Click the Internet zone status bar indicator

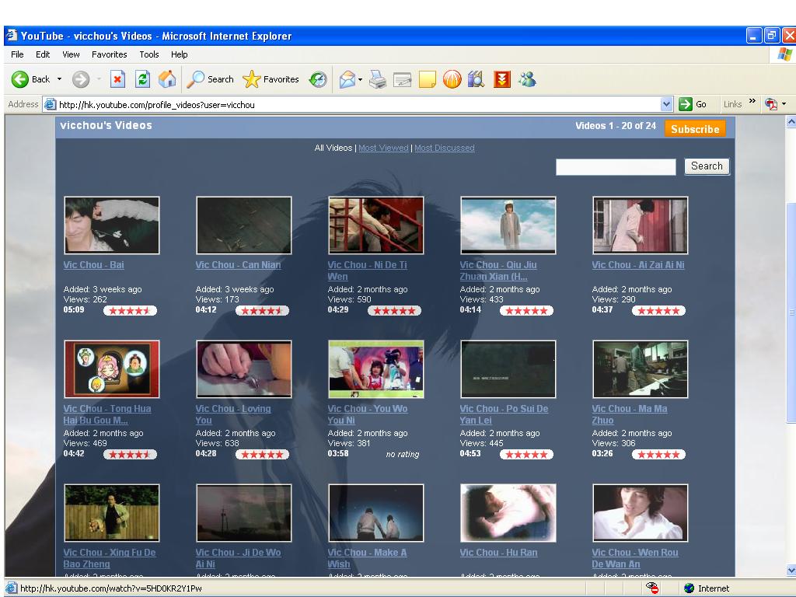(x=706, y=588)
